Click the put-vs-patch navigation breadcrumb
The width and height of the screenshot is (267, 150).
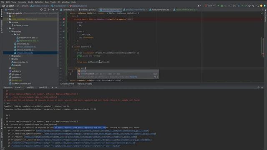8,6
